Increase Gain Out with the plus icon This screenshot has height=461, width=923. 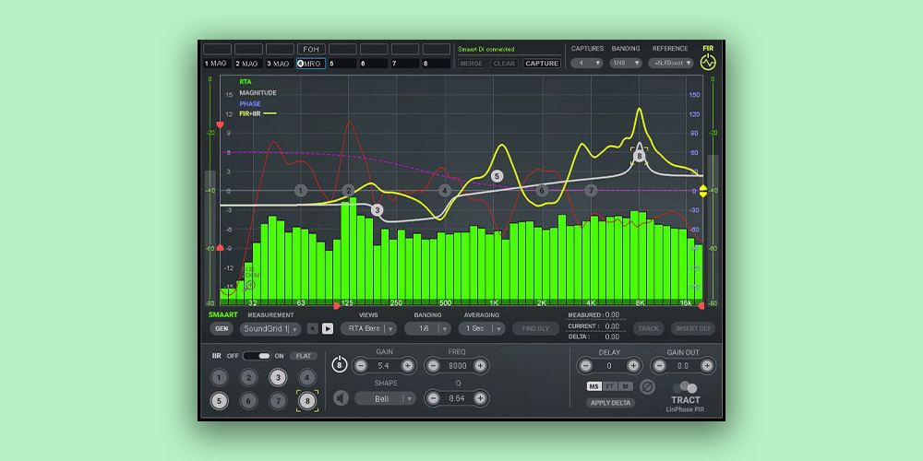(x=707, y=366)
